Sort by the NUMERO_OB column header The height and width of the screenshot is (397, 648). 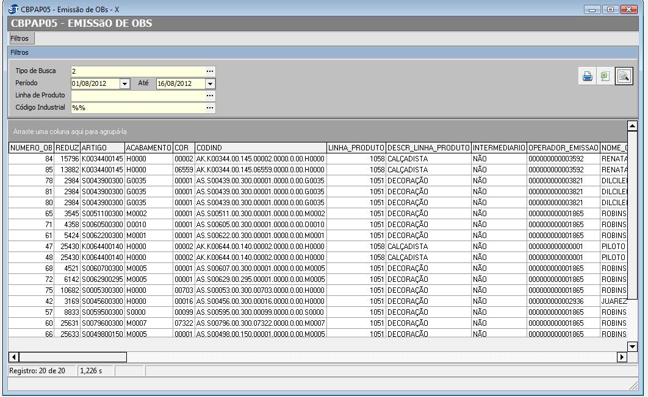pos(31,148)
